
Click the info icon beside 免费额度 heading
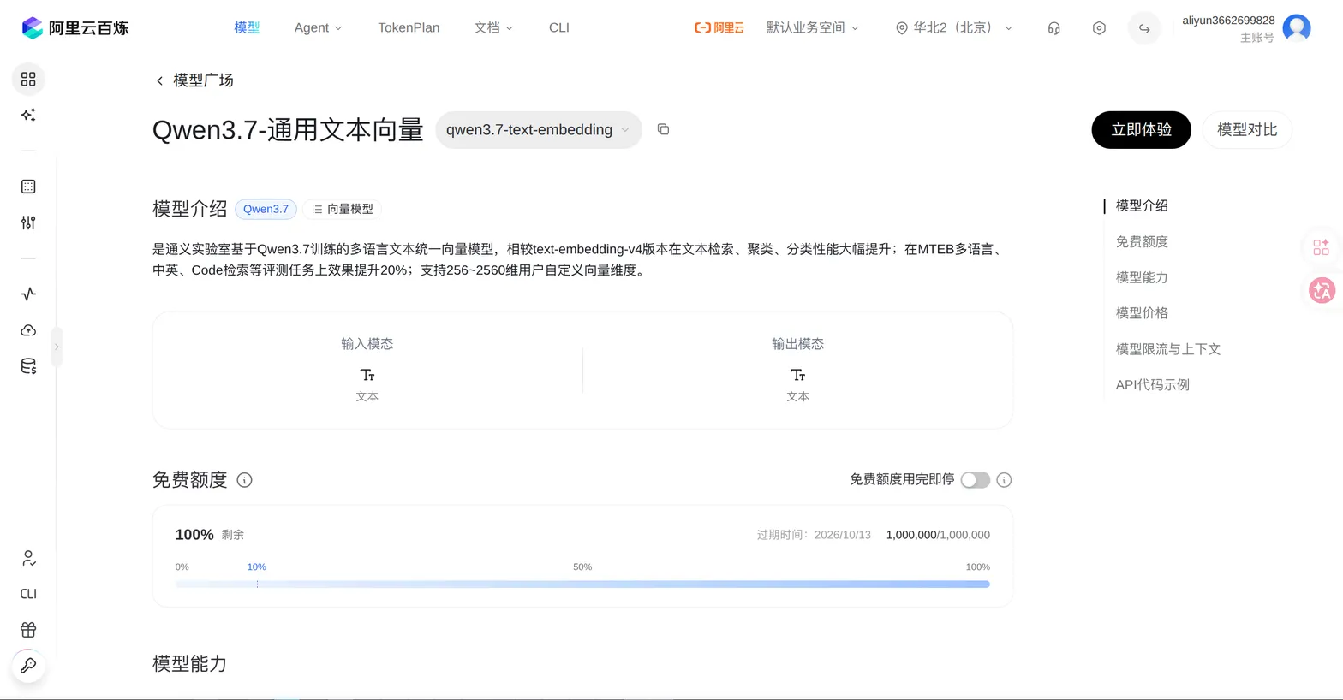(x=244, y=480)
